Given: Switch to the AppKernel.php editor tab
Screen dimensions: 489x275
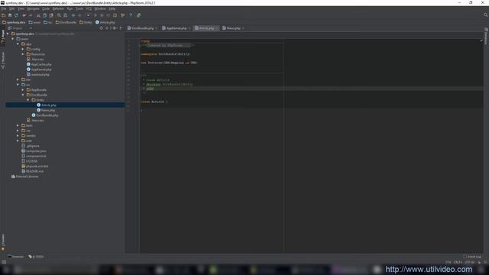Looking at the screenshot, I should point(176,28).
